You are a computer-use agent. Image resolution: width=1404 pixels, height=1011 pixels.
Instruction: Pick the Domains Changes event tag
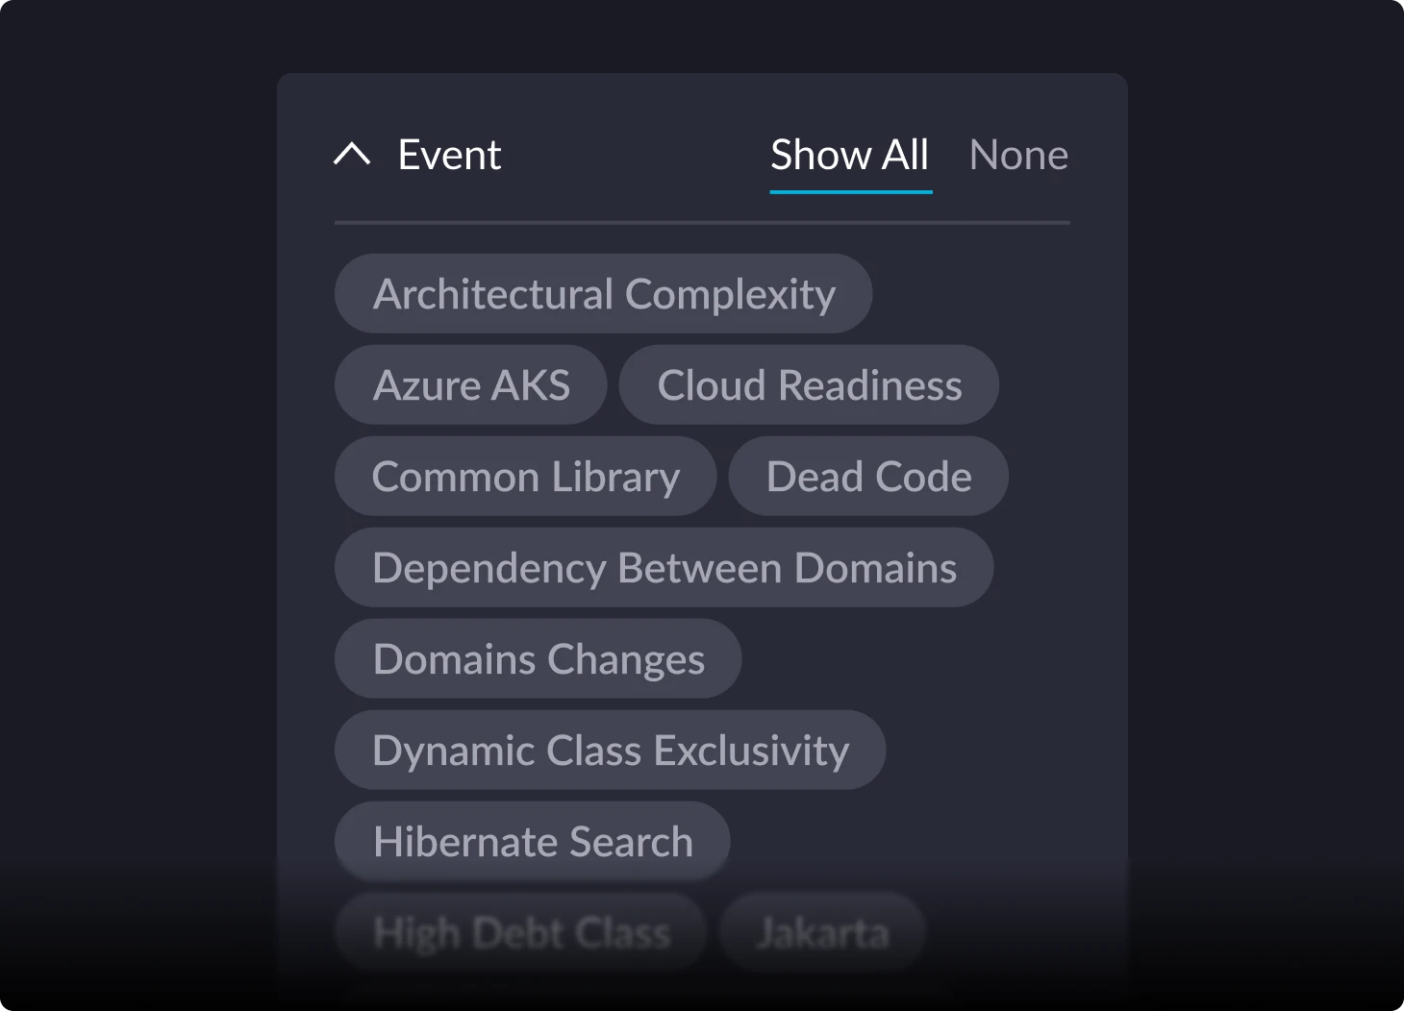[x=539, y=658]
